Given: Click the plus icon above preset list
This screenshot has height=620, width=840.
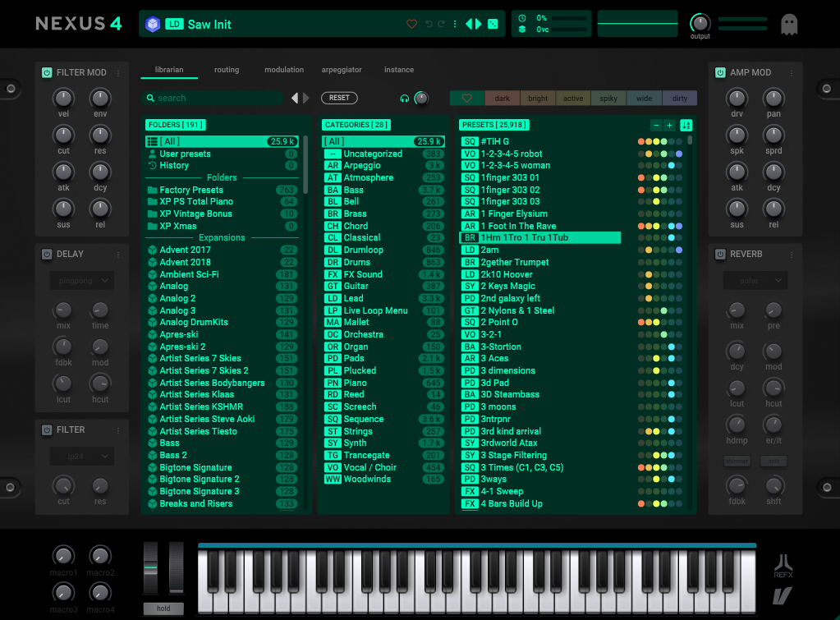Looking at the screenshot, I should (x=669, y=126).
